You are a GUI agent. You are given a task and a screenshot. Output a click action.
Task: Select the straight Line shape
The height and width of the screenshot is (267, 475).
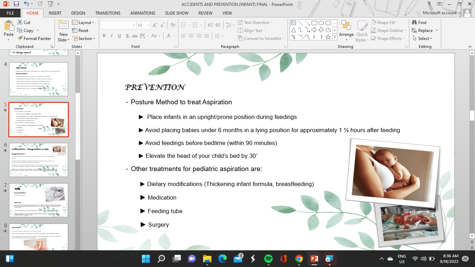(300, 23)
